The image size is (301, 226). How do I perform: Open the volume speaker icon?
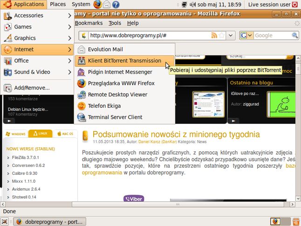click(x=192, y=4)
